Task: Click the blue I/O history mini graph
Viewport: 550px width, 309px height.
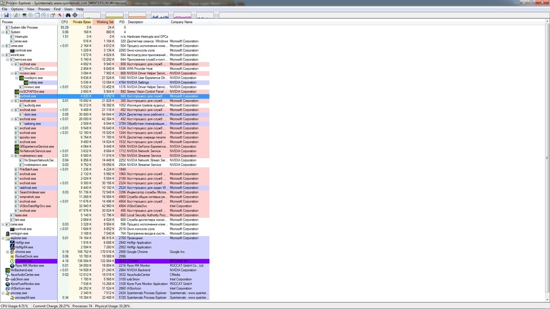Action: 160,15
